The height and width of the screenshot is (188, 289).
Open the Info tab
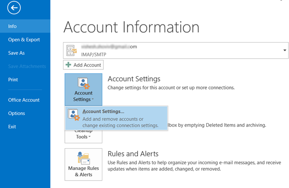click(x=25, y=26)
